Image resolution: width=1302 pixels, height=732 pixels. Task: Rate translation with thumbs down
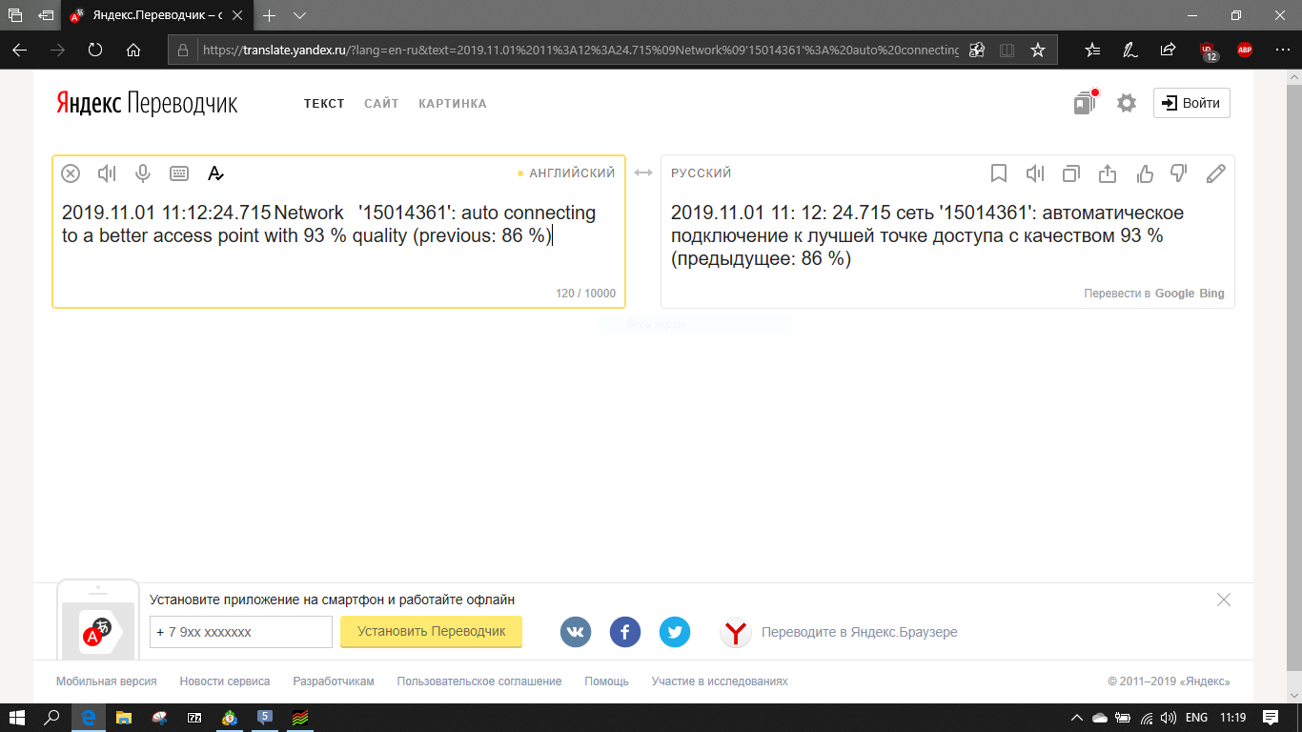click(x=1179, y=173)
